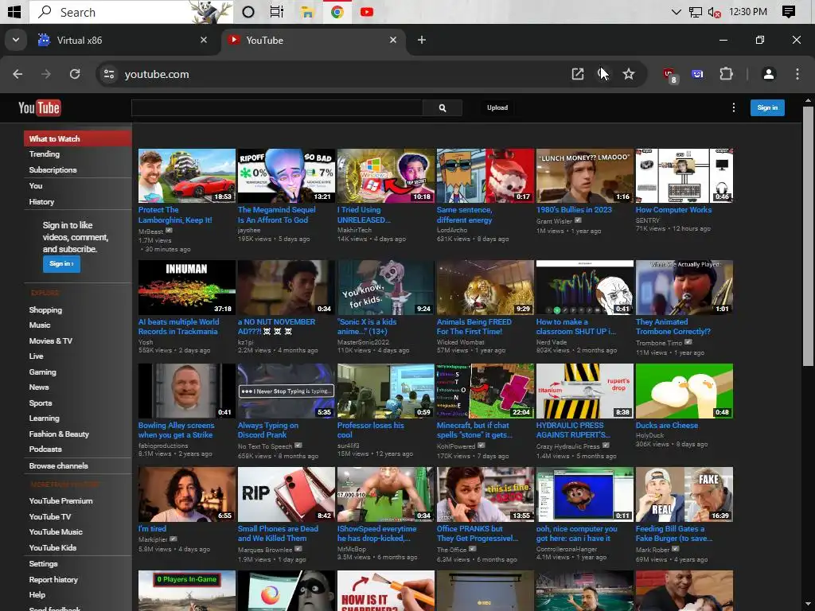
Task: Open Podcasts in sidebar
Action: (45, 449)
